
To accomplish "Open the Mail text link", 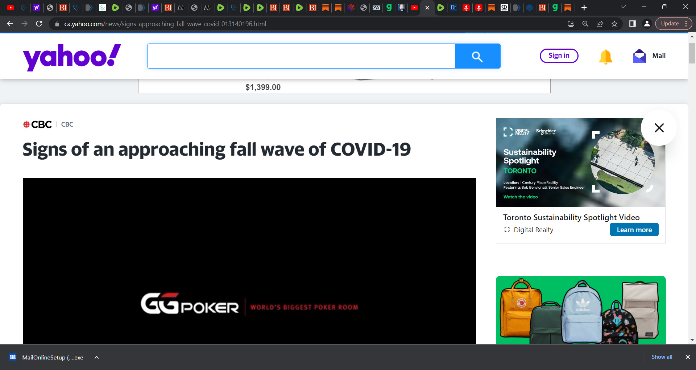I will pyautogui.click(x=659, y=56).
